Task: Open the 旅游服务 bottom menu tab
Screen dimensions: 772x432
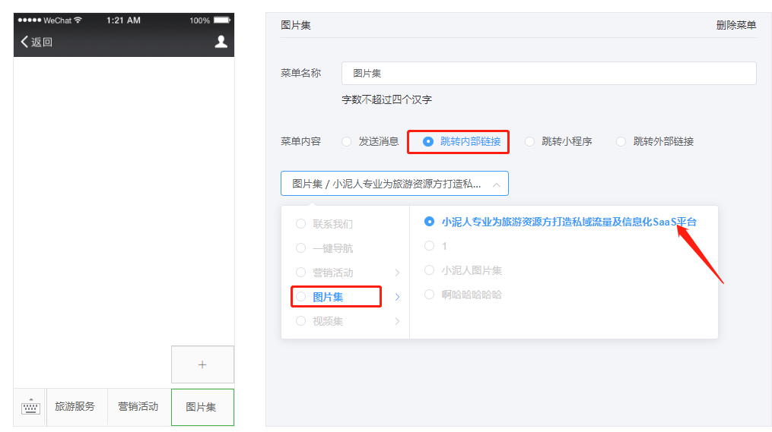Action: (x=75, y=407)
